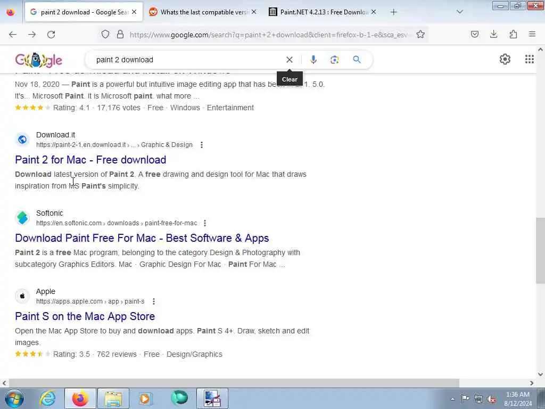Bookmark this page with star icon

(x=420, y=34)
